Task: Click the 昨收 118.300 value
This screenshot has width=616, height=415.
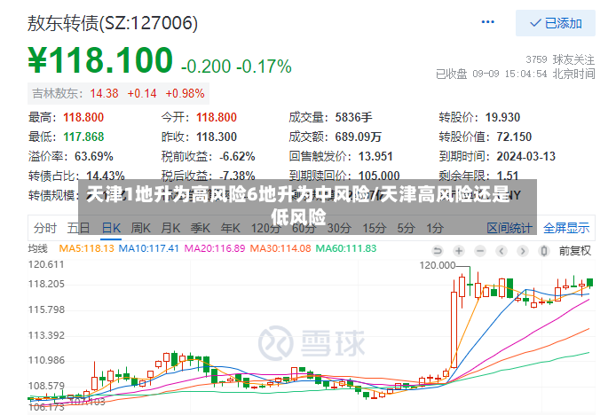Action: (x=217, y=137)
